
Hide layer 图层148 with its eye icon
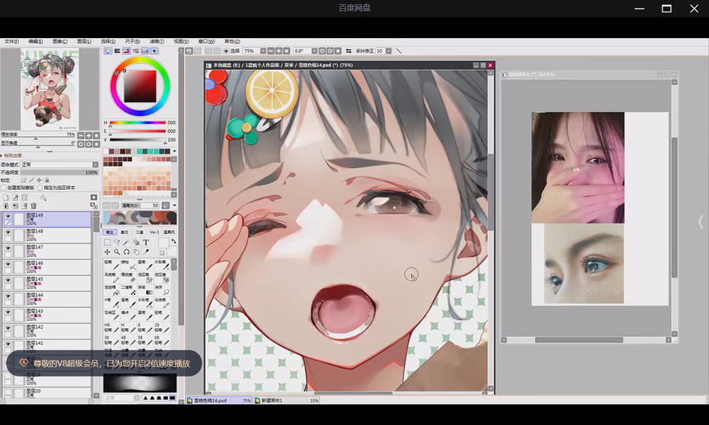click(8, 234)
